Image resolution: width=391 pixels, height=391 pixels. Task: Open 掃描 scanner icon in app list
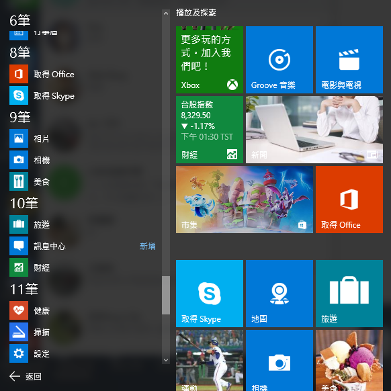19,332
